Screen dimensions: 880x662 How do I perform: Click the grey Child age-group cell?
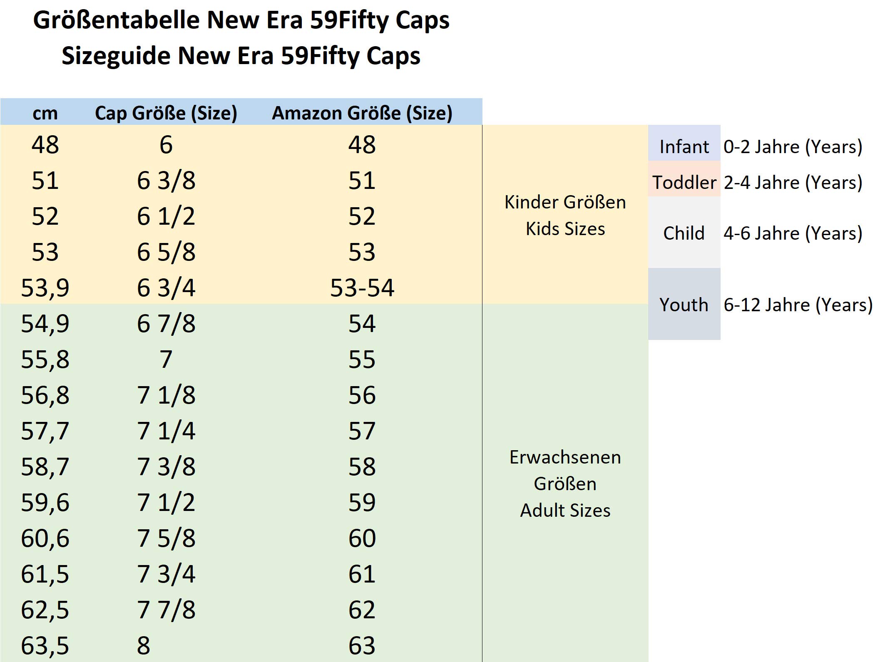pyautogui.click(x=684, y=233)
